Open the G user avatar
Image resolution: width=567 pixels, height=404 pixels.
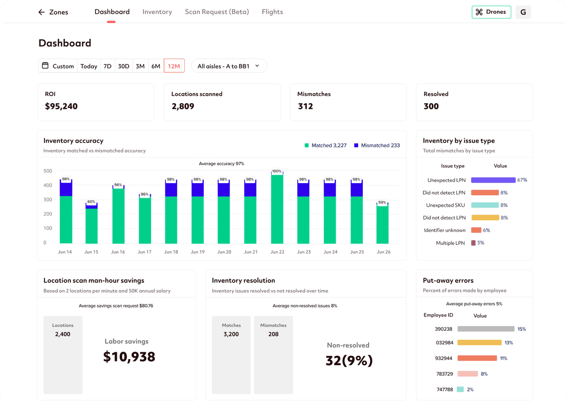(x=523, y=12)
